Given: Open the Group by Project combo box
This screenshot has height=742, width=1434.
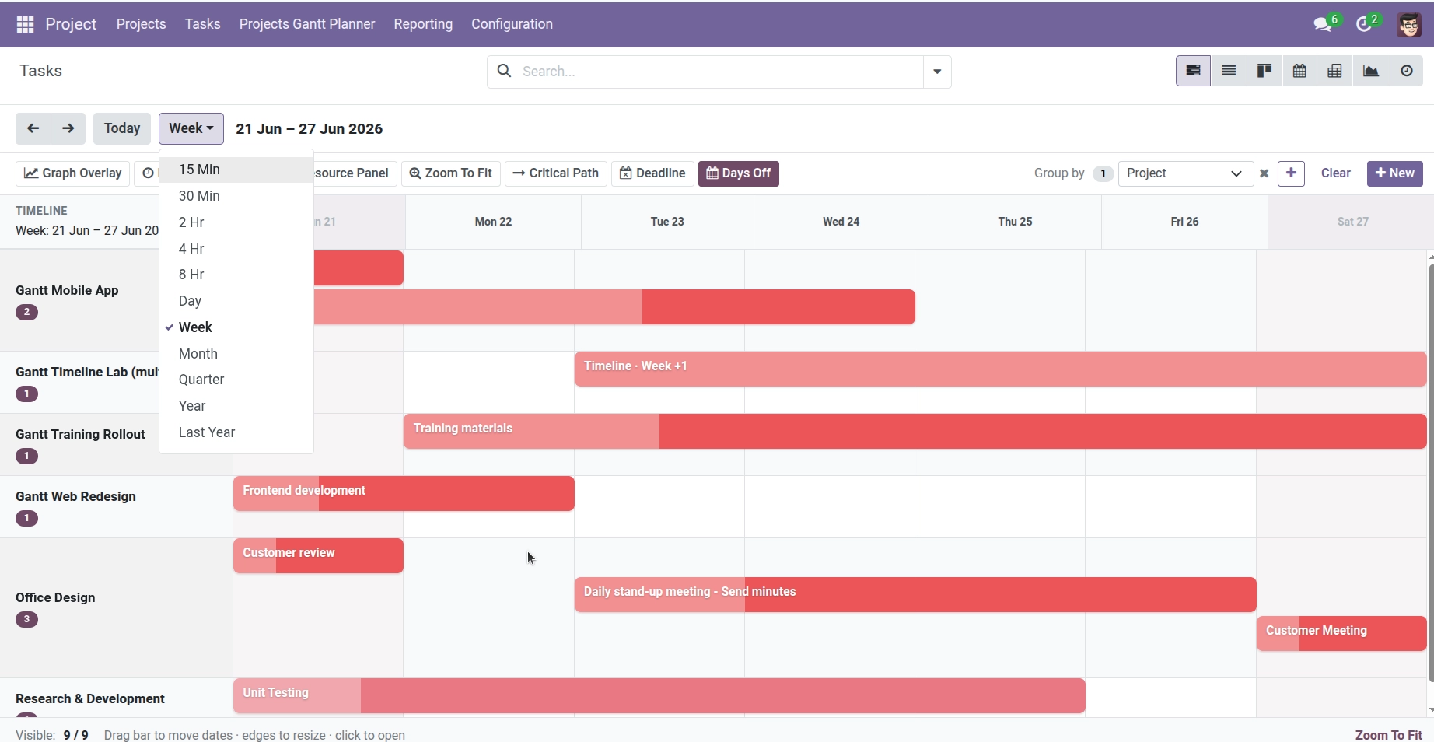Looking at the screenshot, I should 1185,173.
